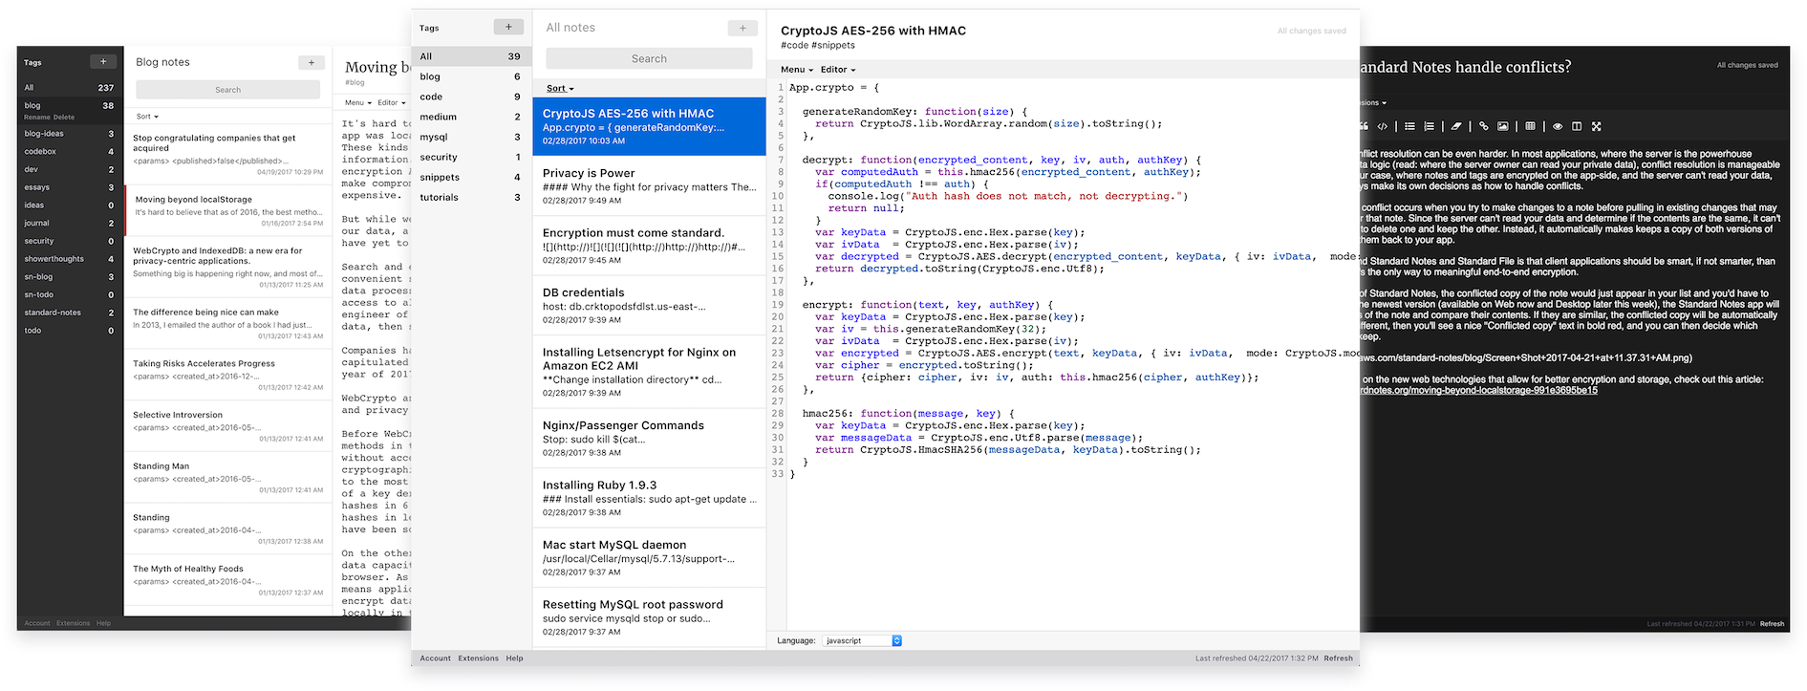Click the code icon in dark editor toolbar
Image resolution: width=1807 pixels, height=691 pixels.
[x=1382, y=126]
